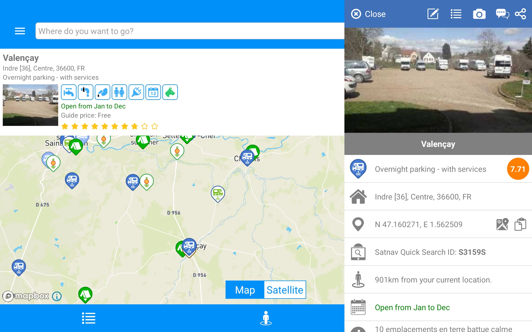The image size is (532, 332).
Task: Select the blue motorhome marker at bottom-left of map
Action: 19,268
